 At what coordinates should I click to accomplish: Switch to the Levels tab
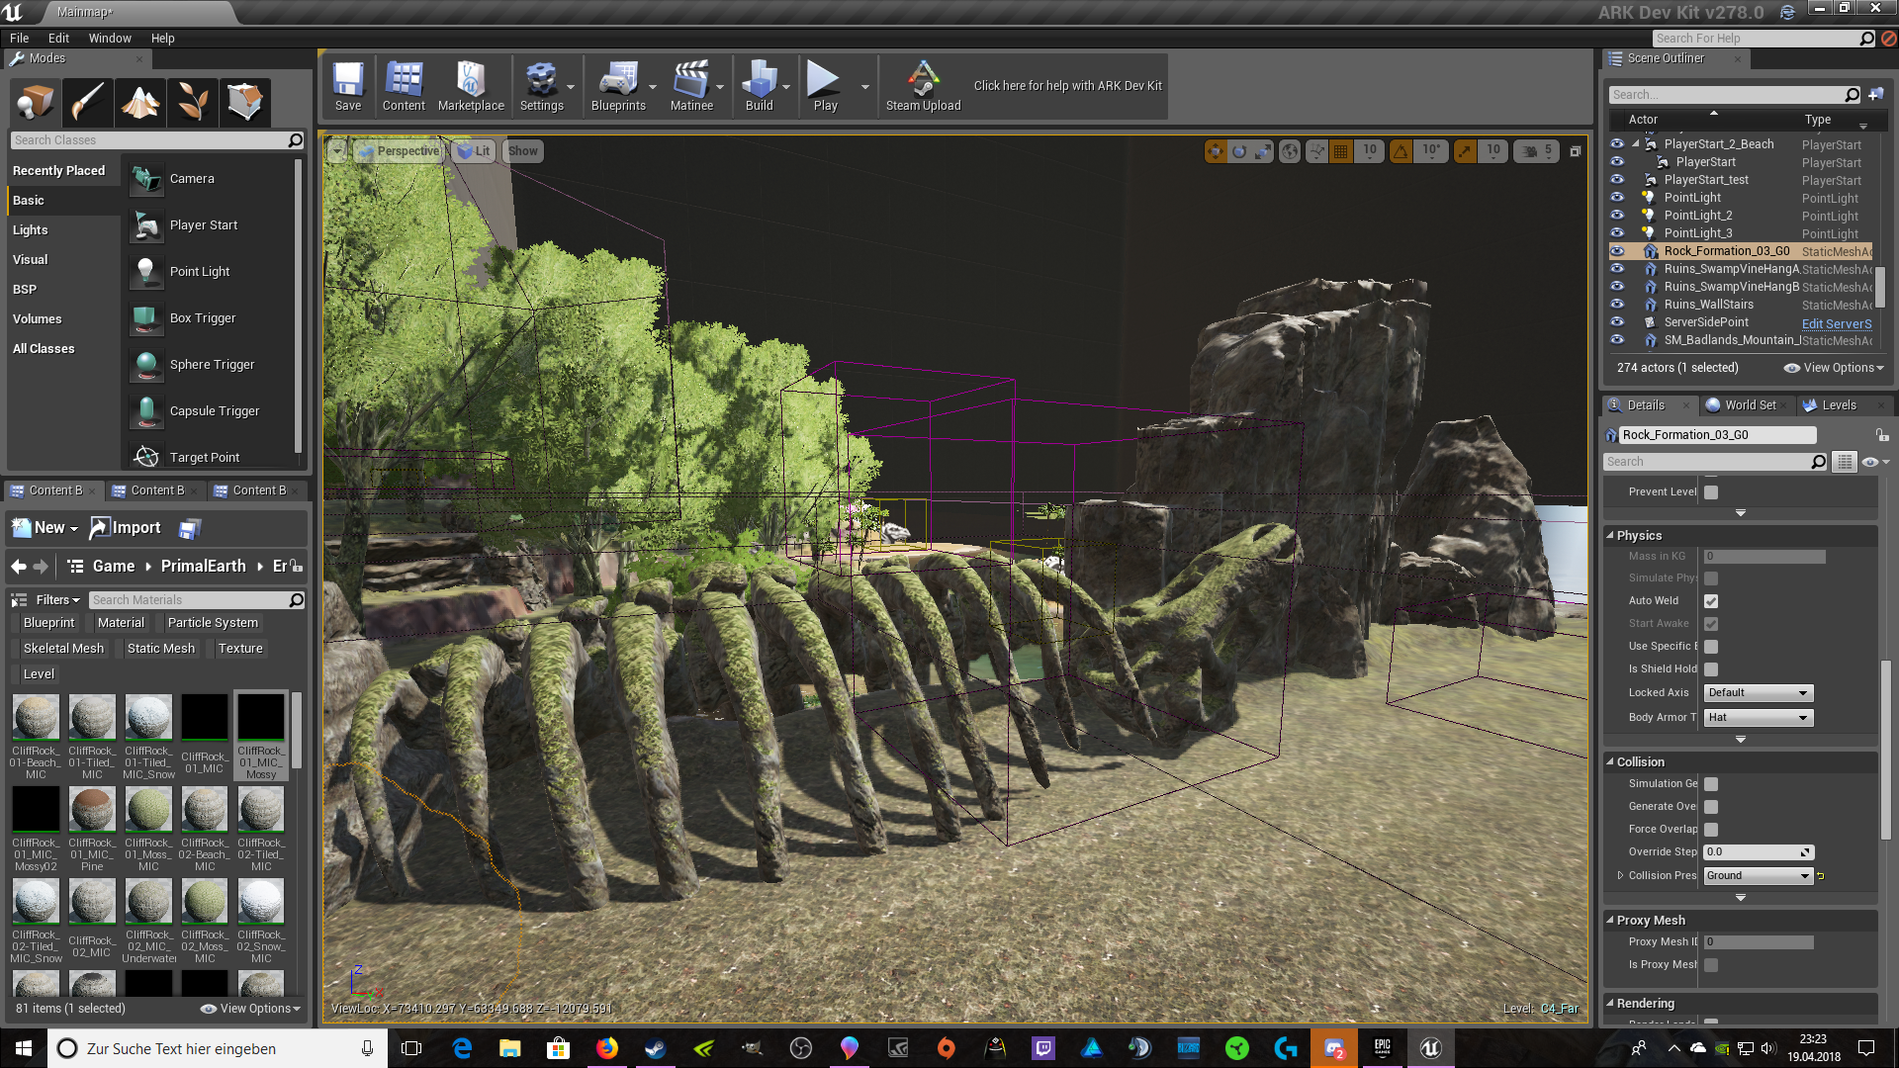click(1839, 405)
